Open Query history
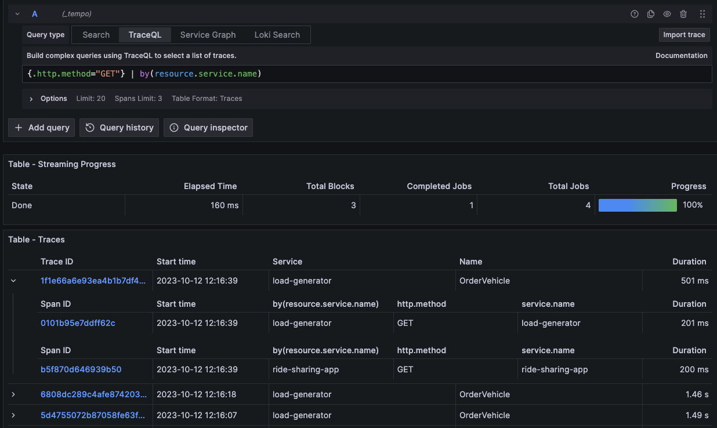Image resolution: width=717 pixels, height=428 pixels. point(119,128)
